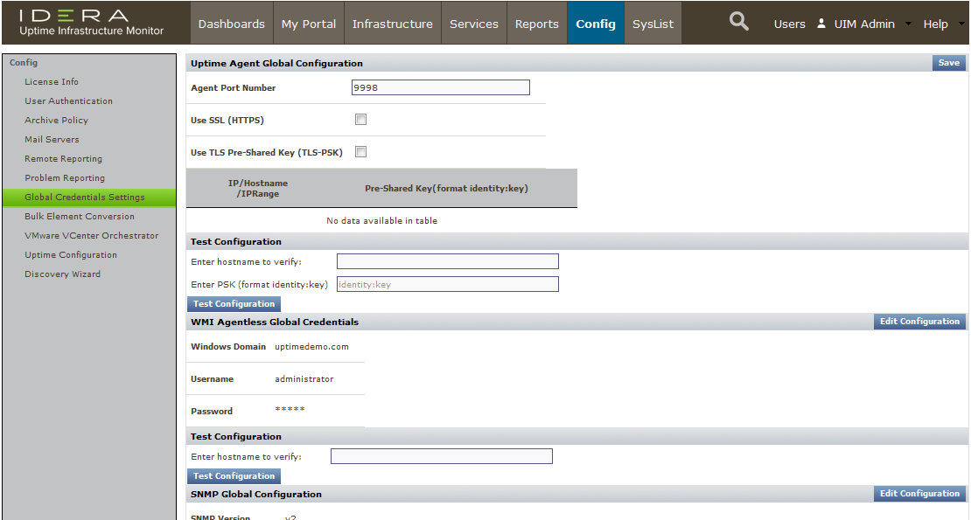Image resolution: width=971 pixels, height=520 pixels.
Task: Toggle the TLS Pre-Shared Key checkbox
Action: [x=360, y=152]
